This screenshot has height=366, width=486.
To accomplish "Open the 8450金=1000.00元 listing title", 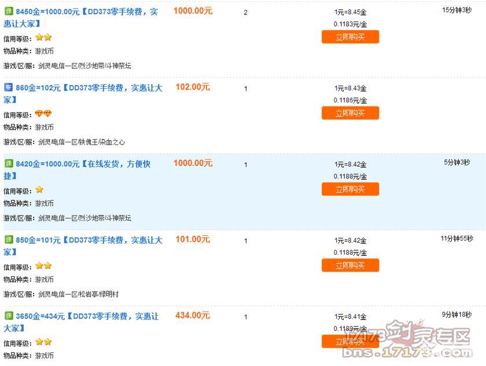I will [x=81, y=18].
